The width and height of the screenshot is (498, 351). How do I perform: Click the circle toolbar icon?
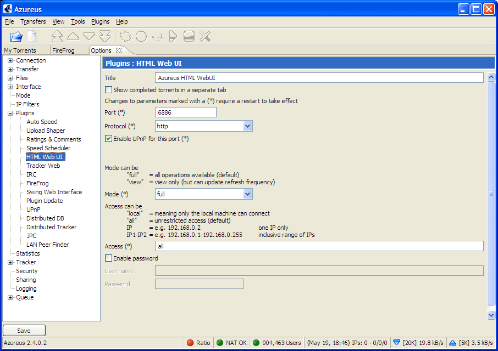(141, 36)
